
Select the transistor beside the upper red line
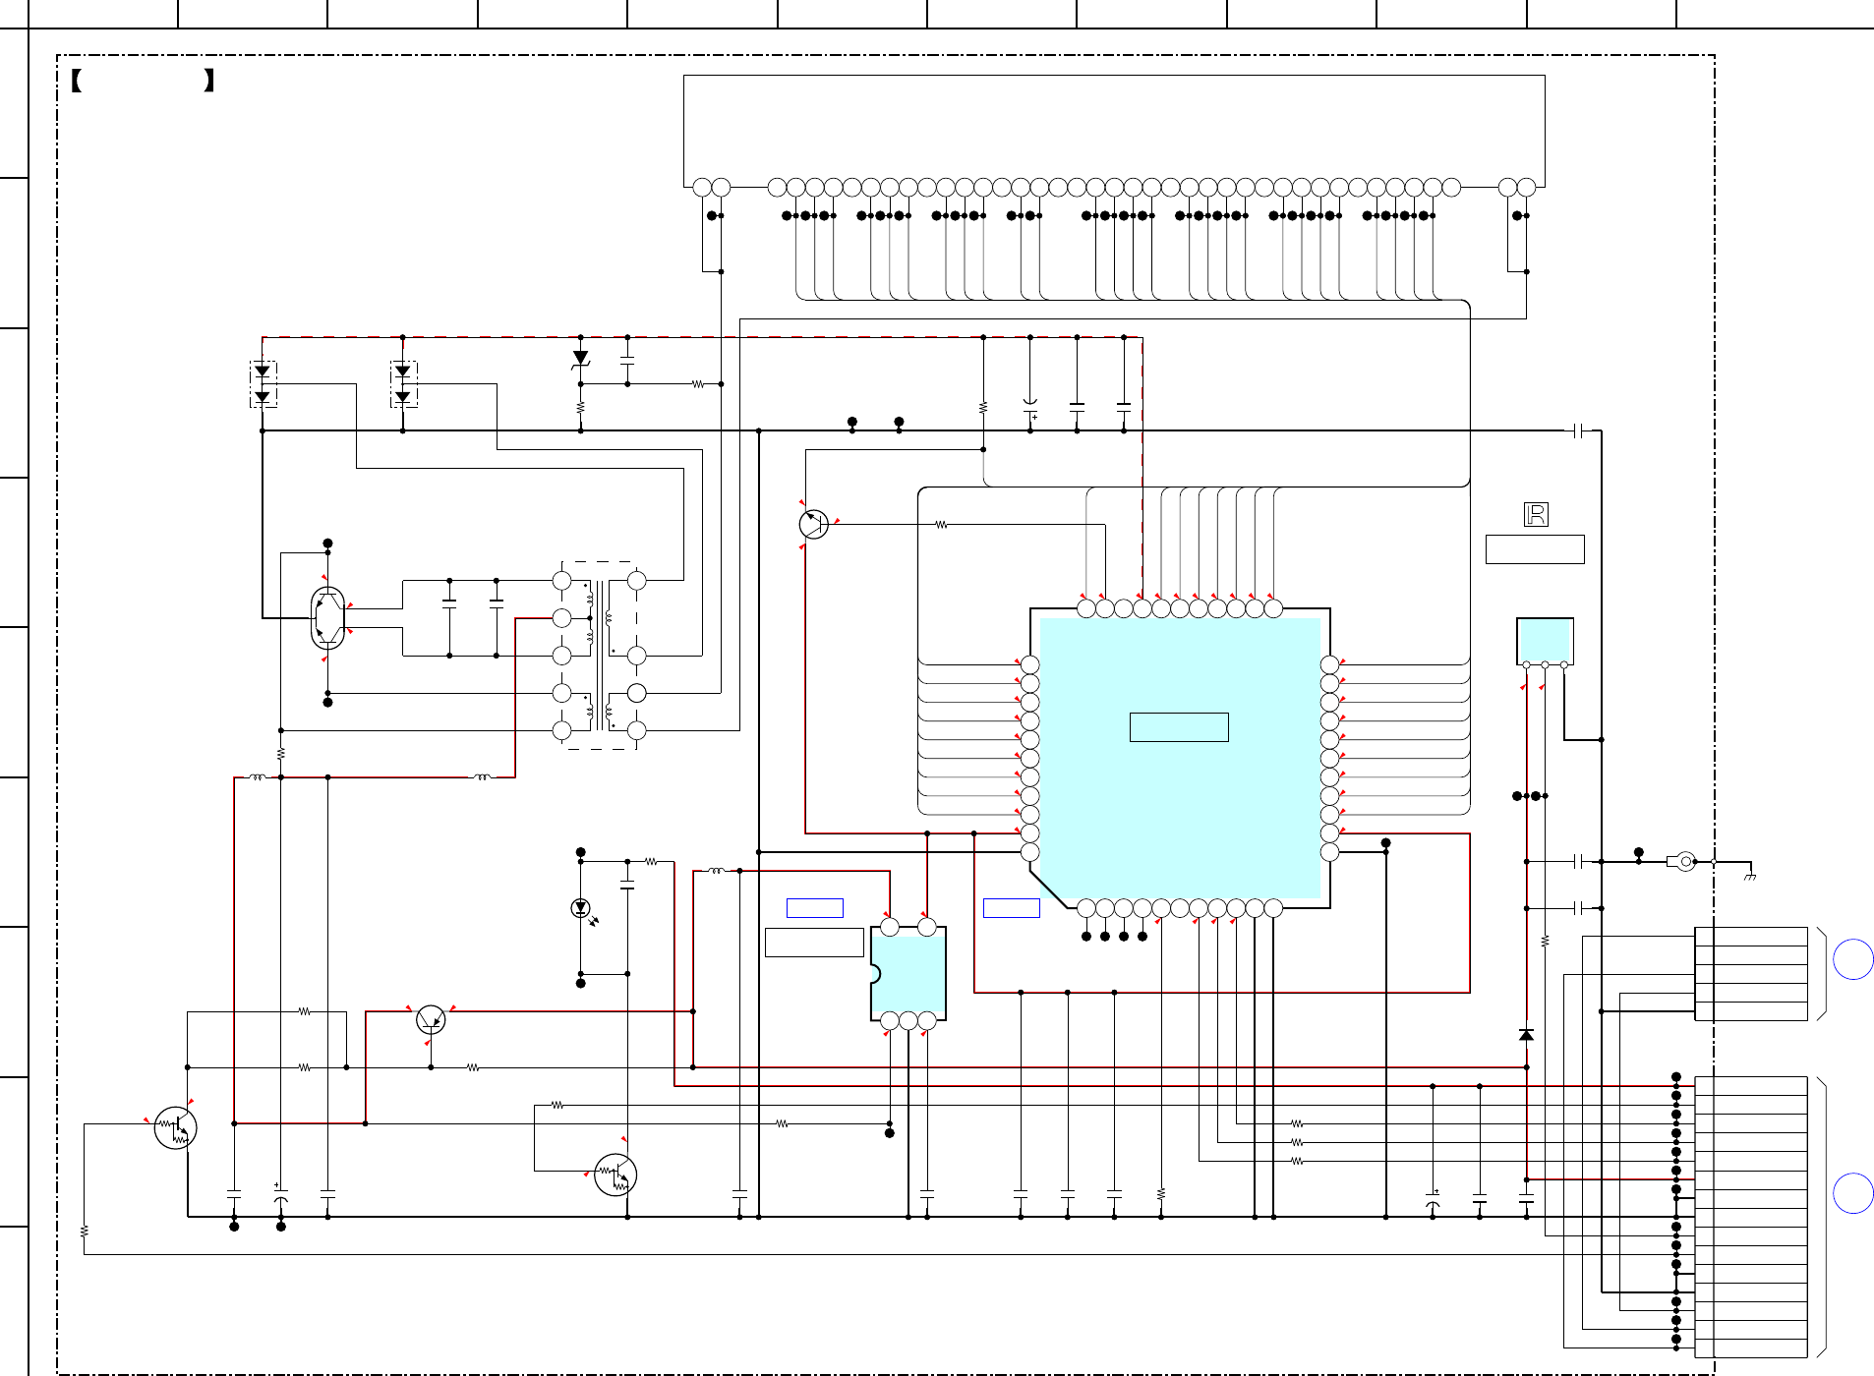814,524
